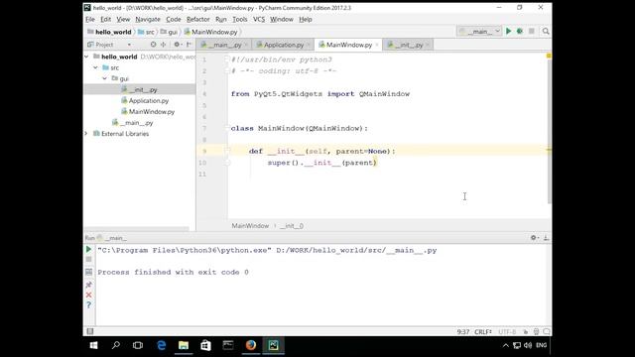Open Windows Start menu
The image size is (635, 357).
pos(94,345)
